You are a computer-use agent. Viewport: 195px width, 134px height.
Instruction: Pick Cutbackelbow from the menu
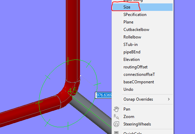pos(142,30)
